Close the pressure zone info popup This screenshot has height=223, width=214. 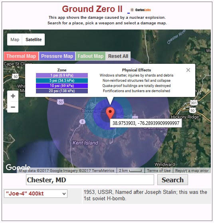pos(188,70)
